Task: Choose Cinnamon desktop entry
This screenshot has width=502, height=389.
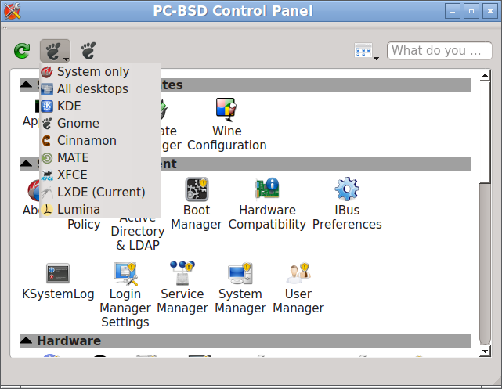Action: tap(100, 141)
